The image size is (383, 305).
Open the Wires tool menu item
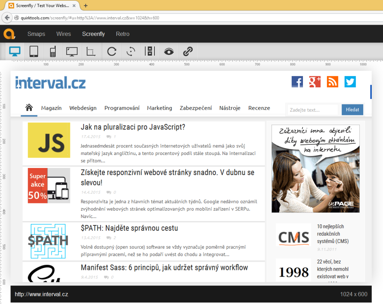tap(64, 34)
